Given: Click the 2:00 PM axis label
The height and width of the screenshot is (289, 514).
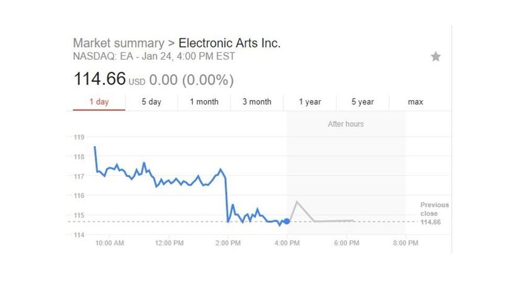Looking at the screenshot, I should pyautogui.click(x=228, y=243).
